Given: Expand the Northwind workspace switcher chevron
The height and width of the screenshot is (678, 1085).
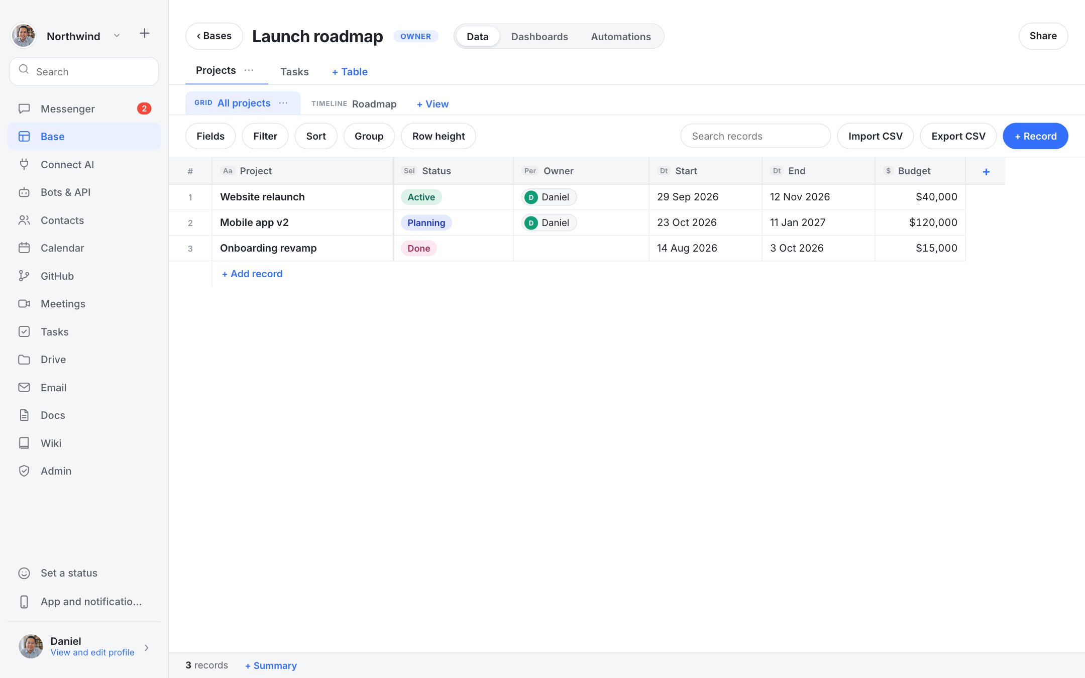Looking at the screenshot, I should 117,36.
